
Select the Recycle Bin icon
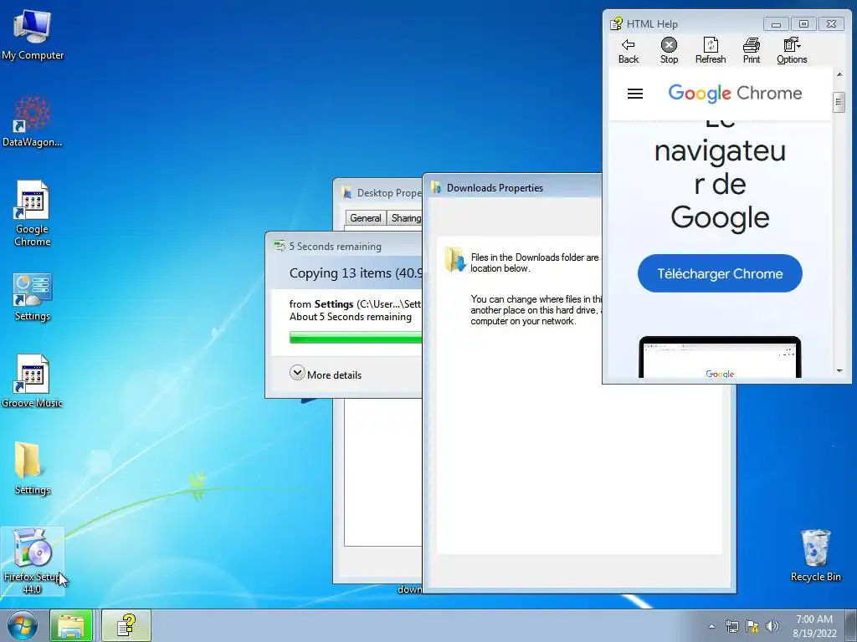815,555
